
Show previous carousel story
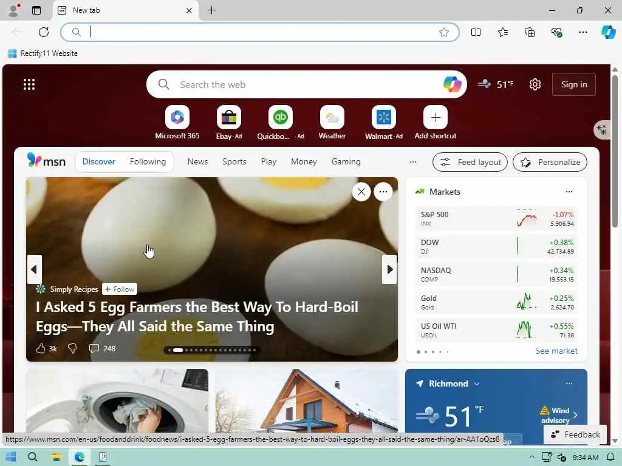(34, 269)
